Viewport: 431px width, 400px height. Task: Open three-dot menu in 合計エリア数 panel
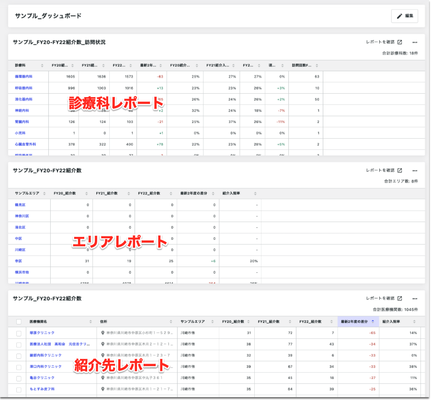[x=415, y=171]
